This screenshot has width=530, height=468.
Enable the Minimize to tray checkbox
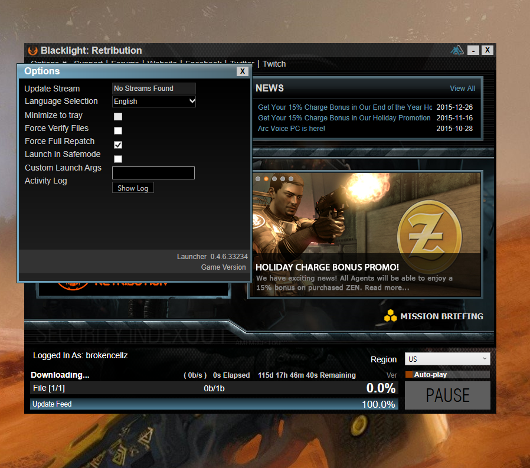point(118,117)
